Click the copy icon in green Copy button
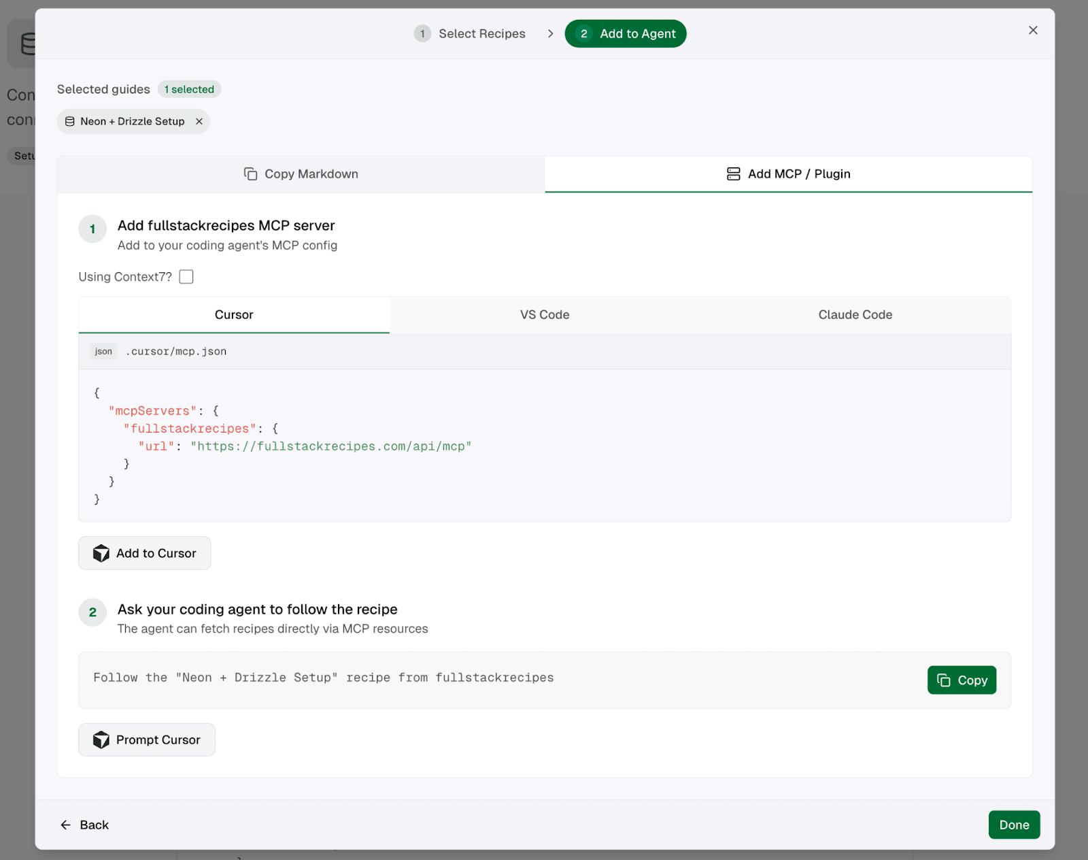 tap(944, 680)
